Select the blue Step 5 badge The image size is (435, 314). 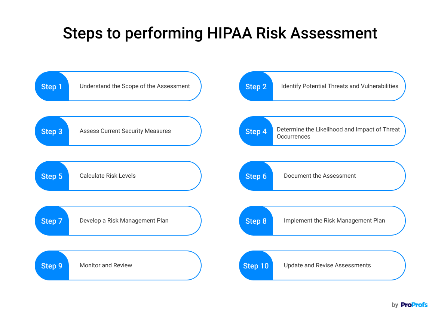[x=52, y=176]
